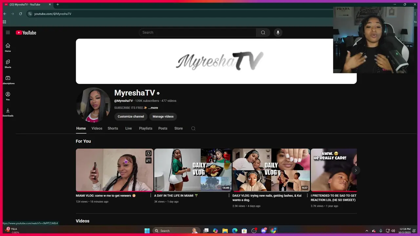Open Home in the left sidebar

point(8,48)
